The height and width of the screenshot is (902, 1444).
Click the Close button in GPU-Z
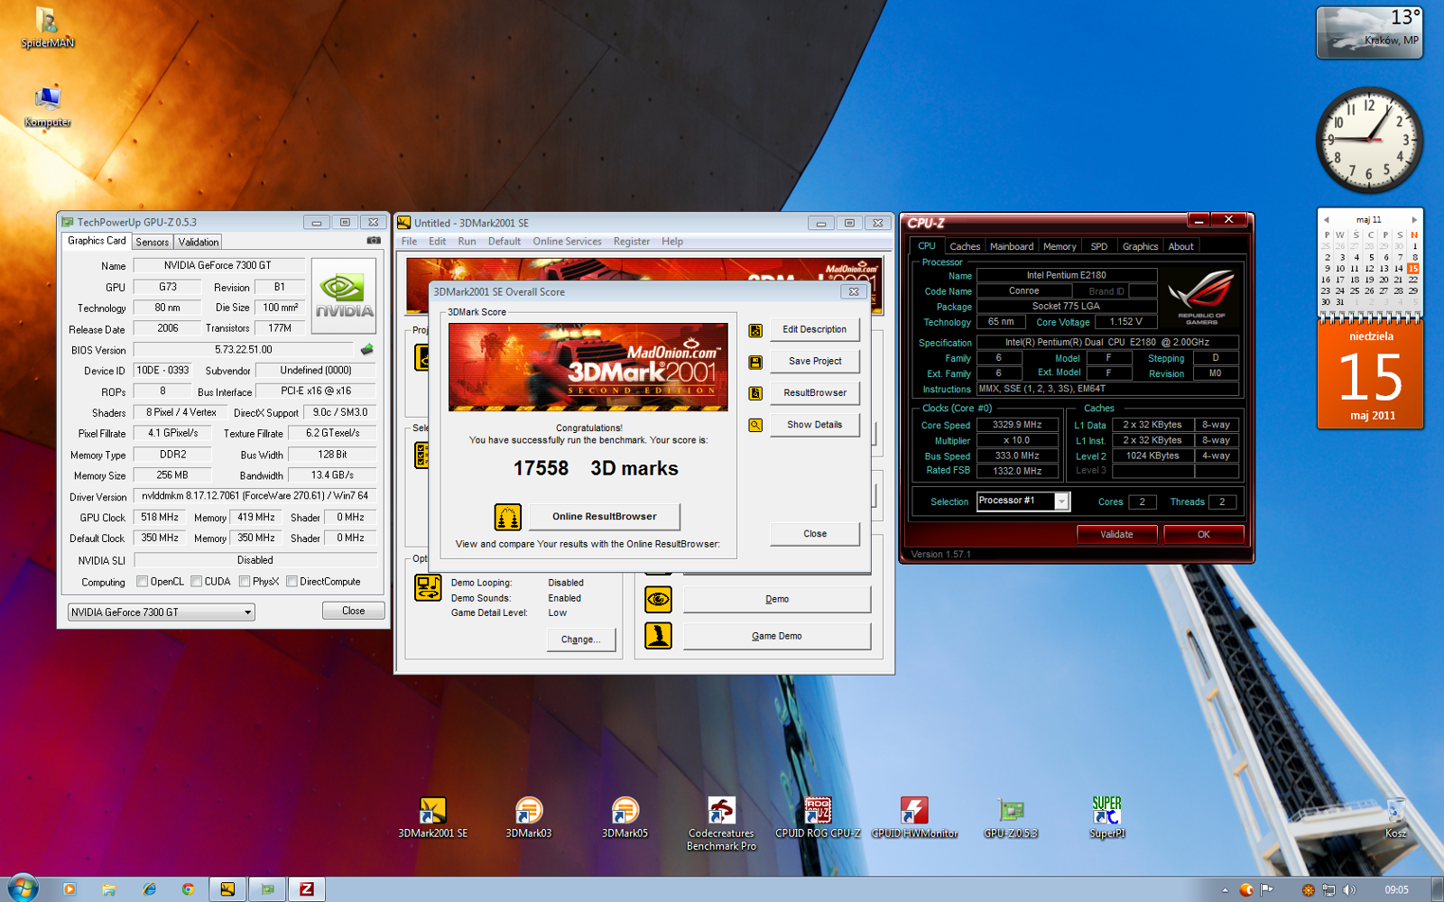point(353,611)
